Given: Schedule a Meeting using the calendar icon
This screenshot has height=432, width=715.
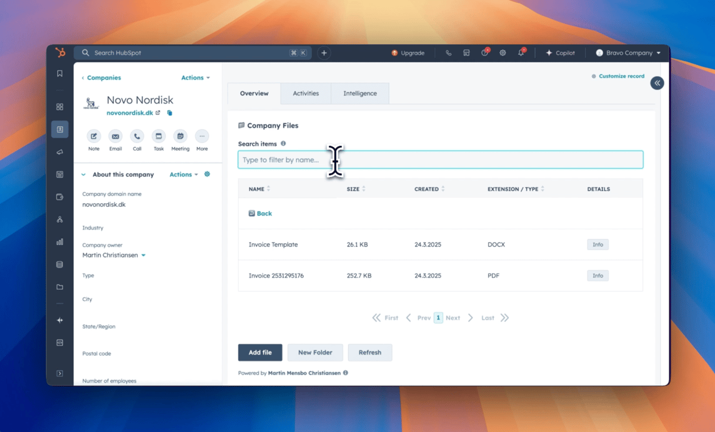Looking at the screenshot, I should 180,136.
